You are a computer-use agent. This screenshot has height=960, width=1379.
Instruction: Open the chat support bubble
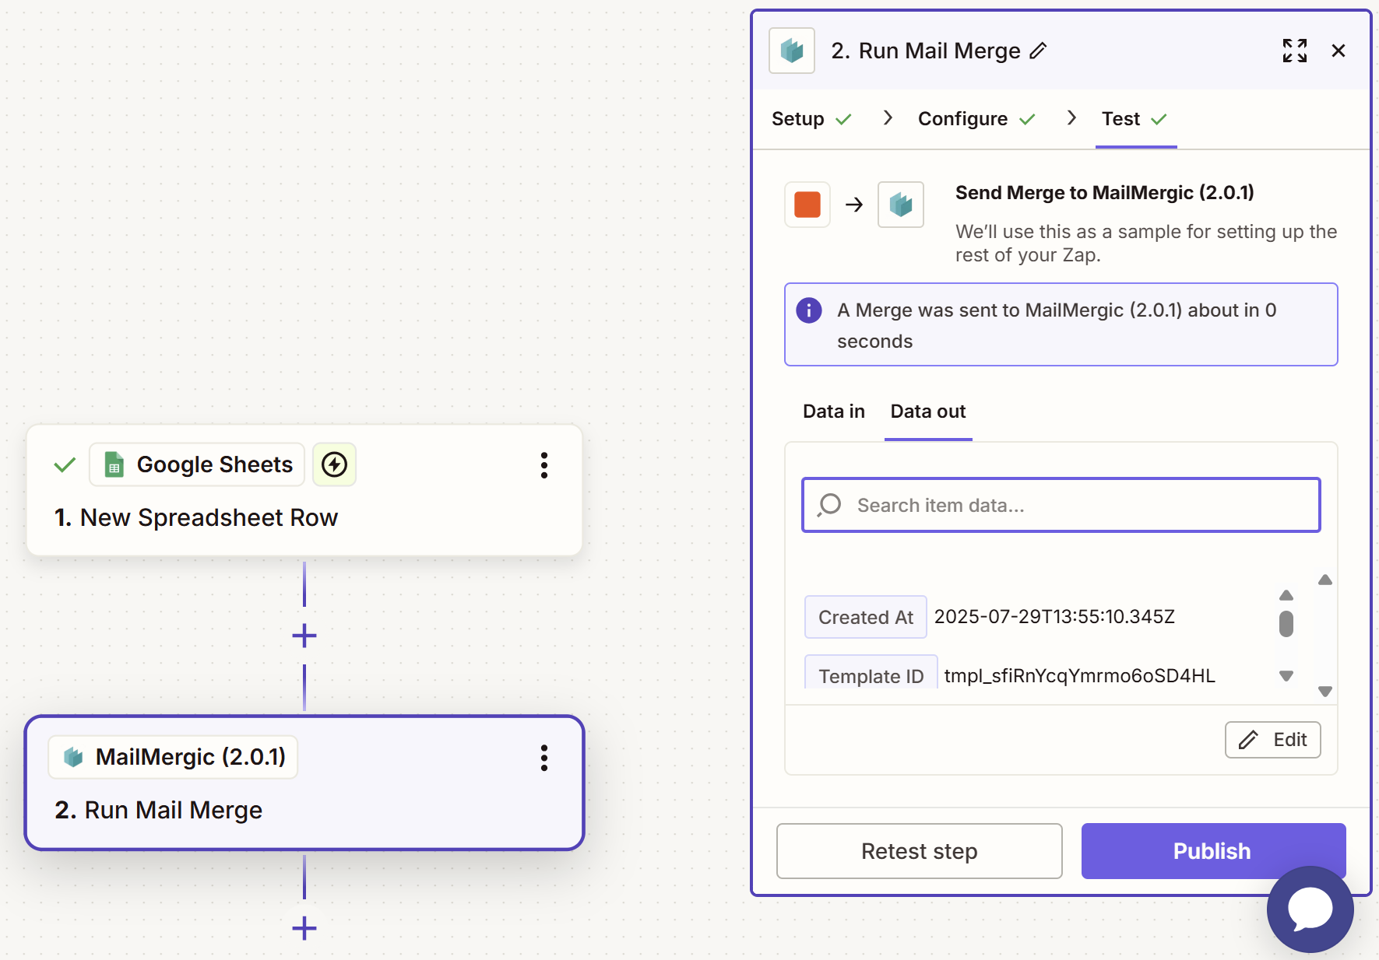(x=1310, y=909)
